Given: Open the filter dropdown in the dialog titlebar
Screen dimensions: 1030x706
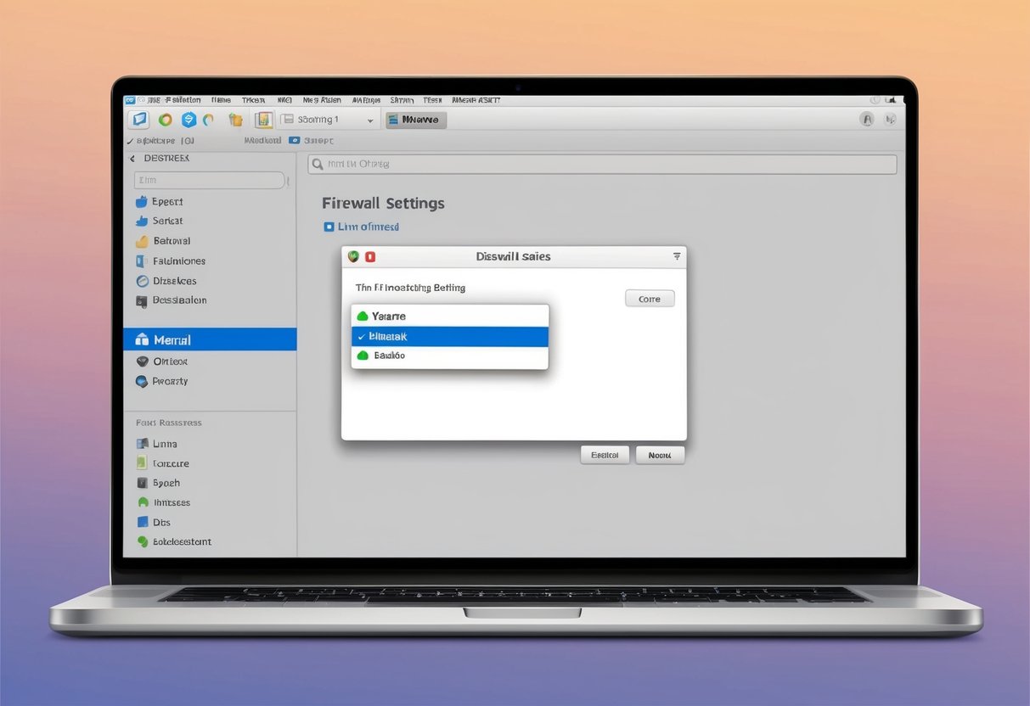Looking at the screenshot, I should 676,255.
